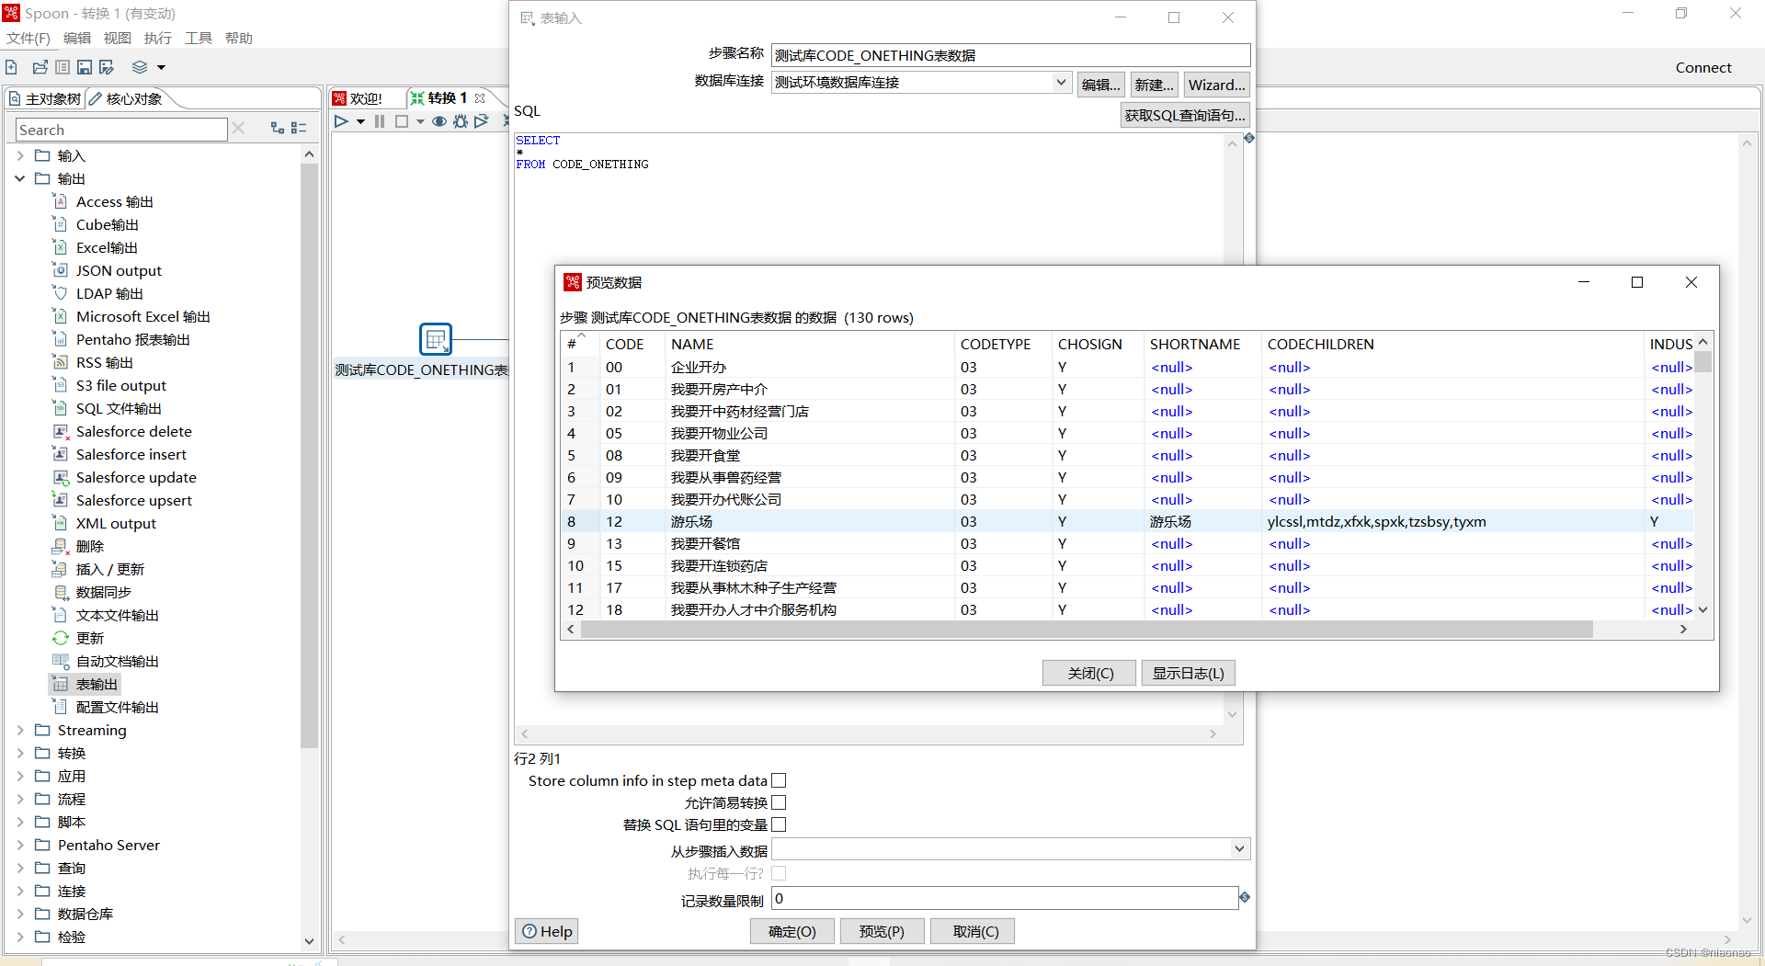The width and height of the screenshot is (1765, 966).
Task: Expand the 数据仓库 folder
Action: coord(20,914)
